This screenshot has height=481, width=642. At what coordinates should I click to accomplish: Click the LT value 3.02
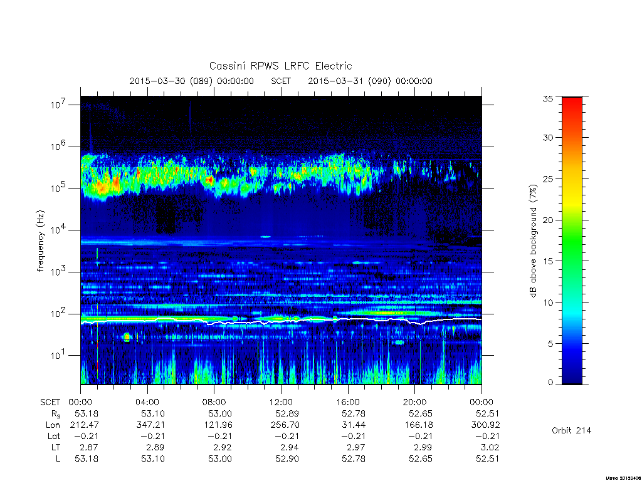point(490,447)
